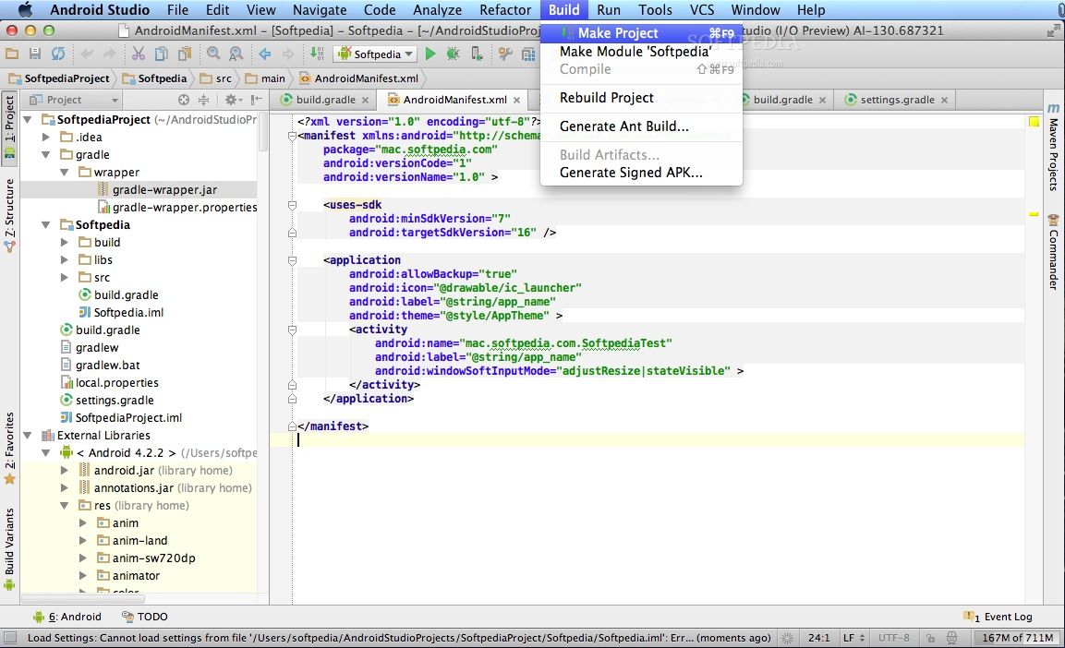Viewport: 1065px width, 648px height.
Task: Open the LF line separator selector
Action: 853,638
